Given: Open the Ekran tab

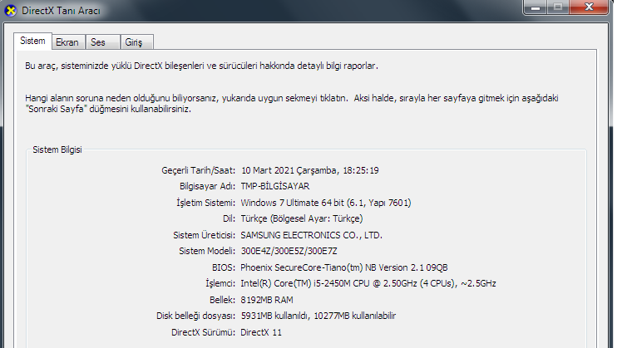Looking at the screenshot, I should click(68, 42).
